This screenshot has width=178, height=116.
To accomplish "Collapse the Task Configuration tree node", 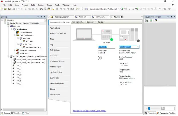I will [15, 35].
